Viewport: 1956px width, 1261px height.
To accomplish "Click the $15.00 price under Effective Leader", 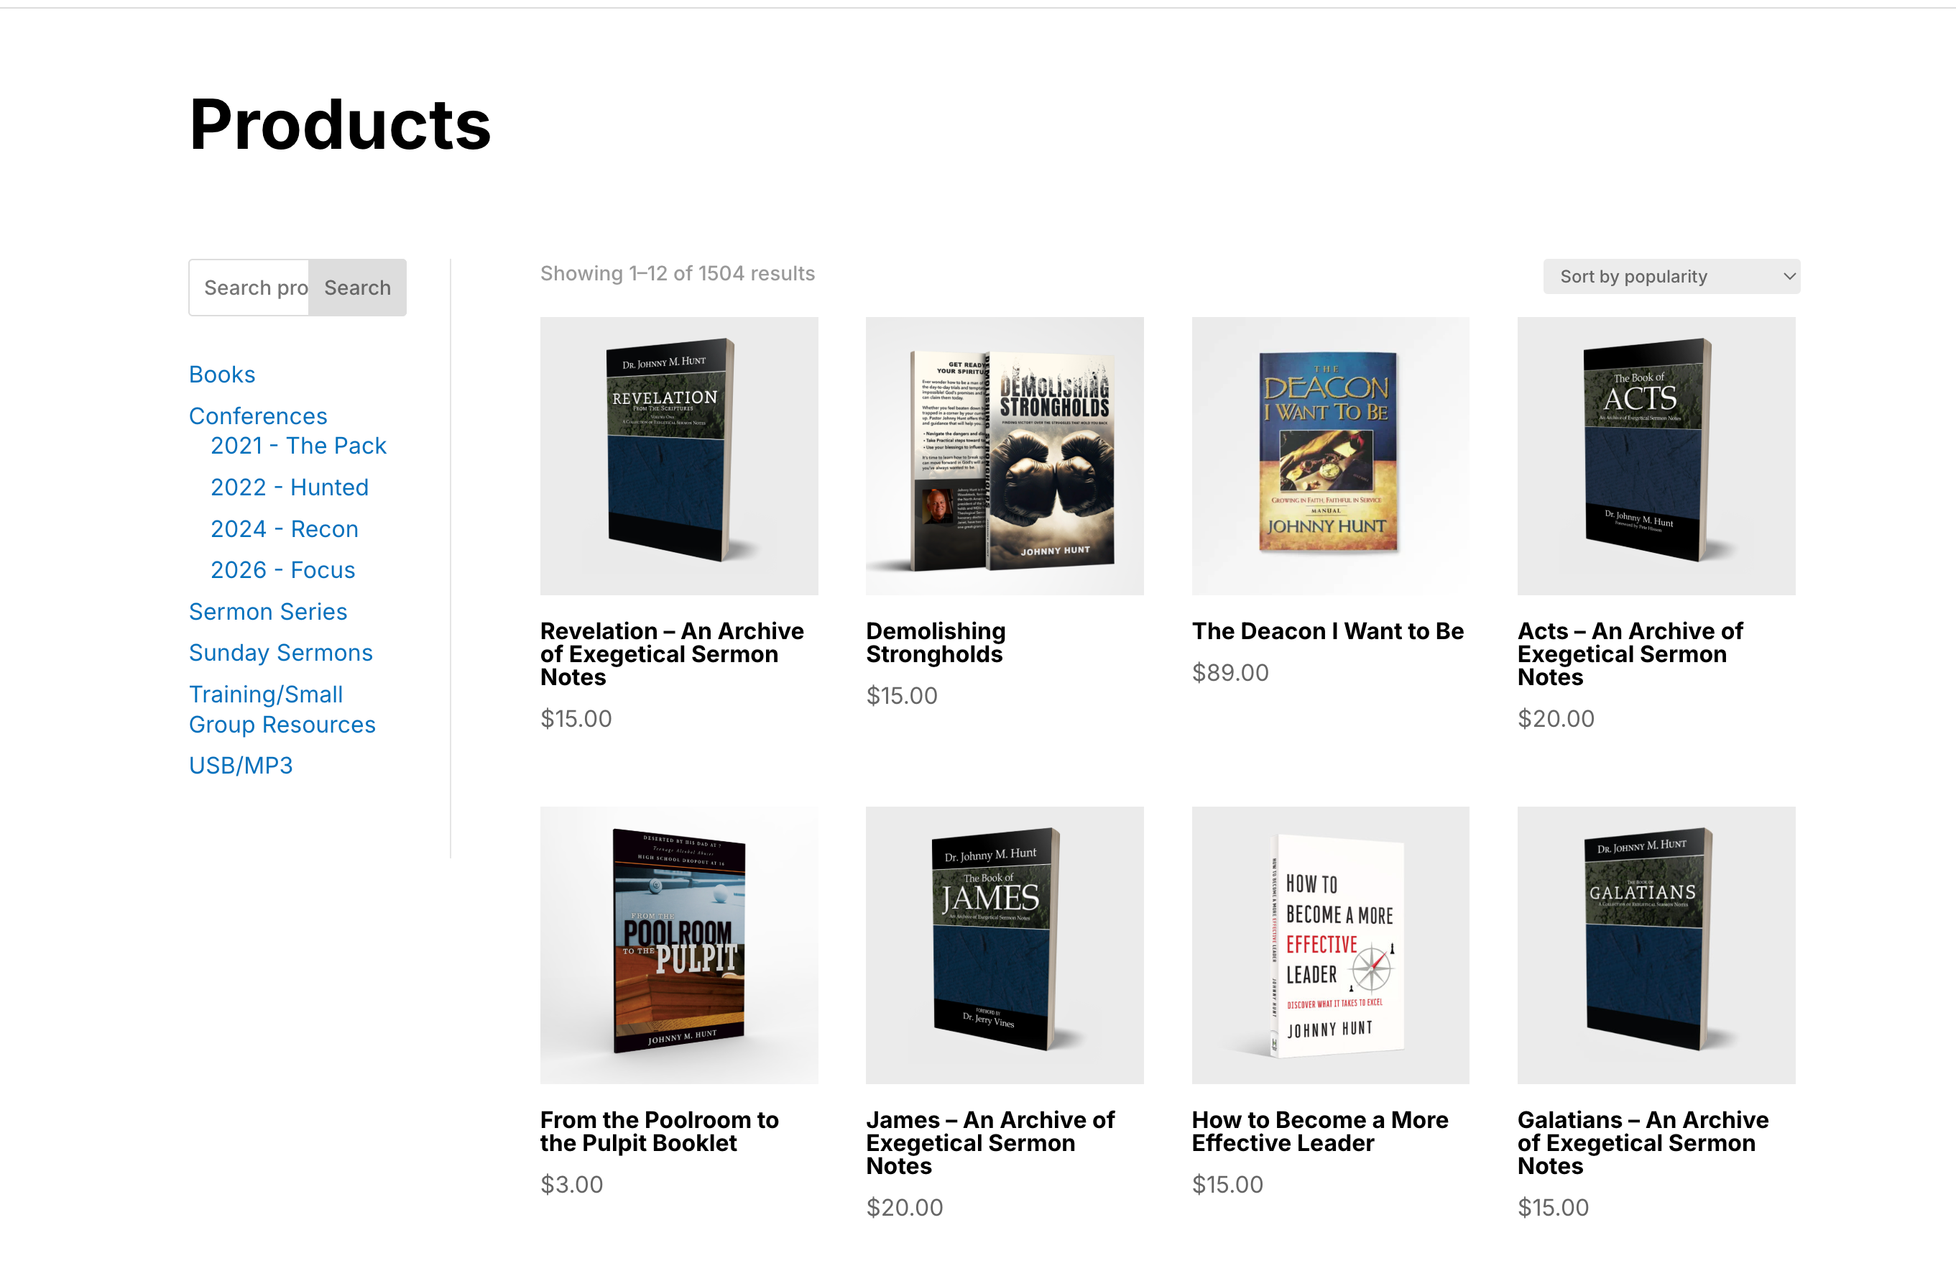I will 1227,1184.
